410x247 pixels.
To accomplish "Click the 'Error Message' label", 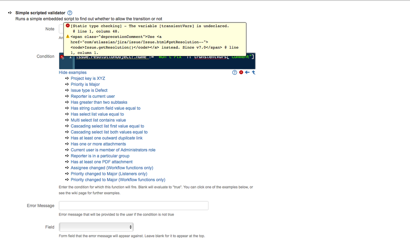I will point(41,206).
